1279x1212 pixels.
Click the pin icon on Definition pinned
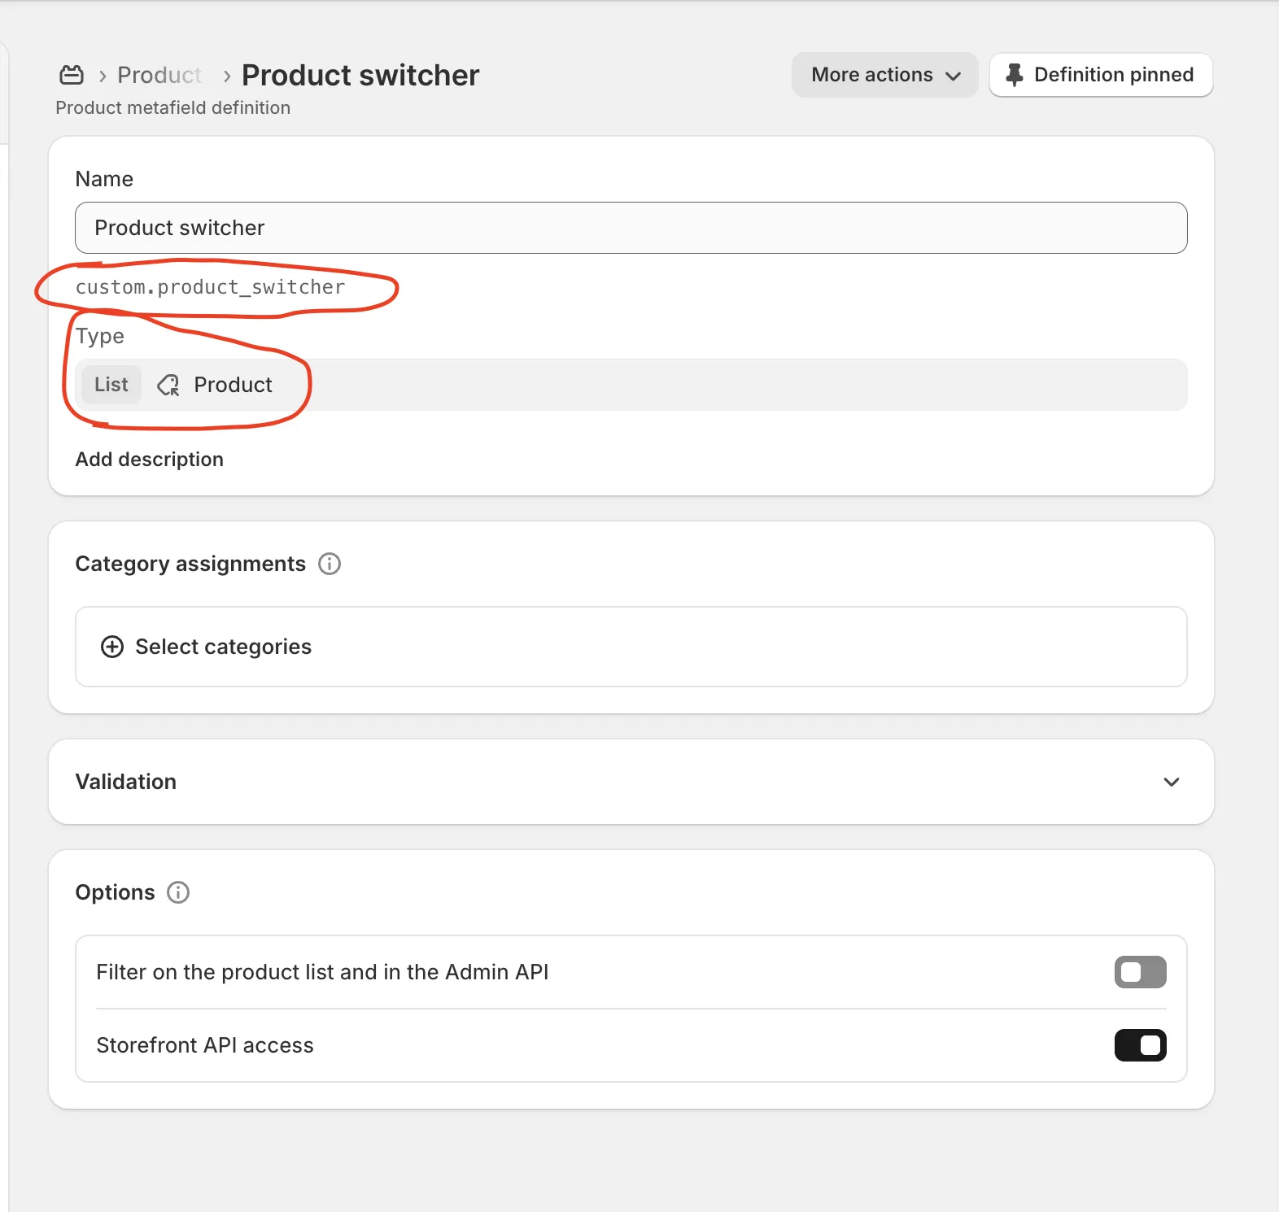pyautogui.click(x=1014, y=75)
